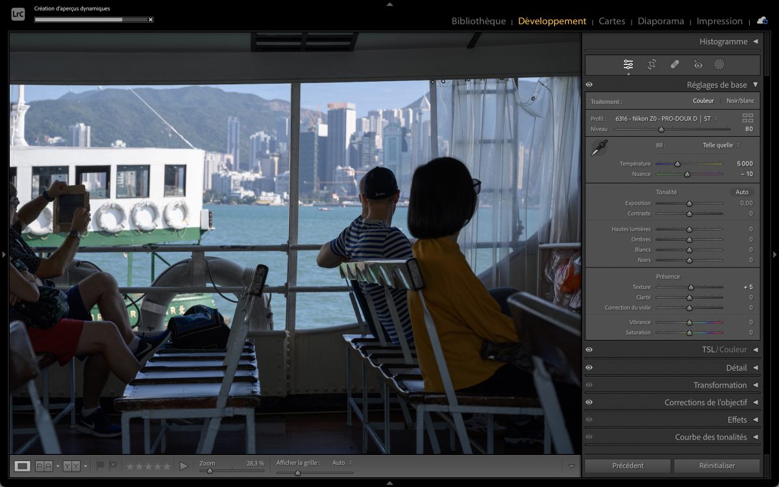Viewport: 779px width, 487px height.
Task: Select the Red eye correction tool
Action: point(698,64)
